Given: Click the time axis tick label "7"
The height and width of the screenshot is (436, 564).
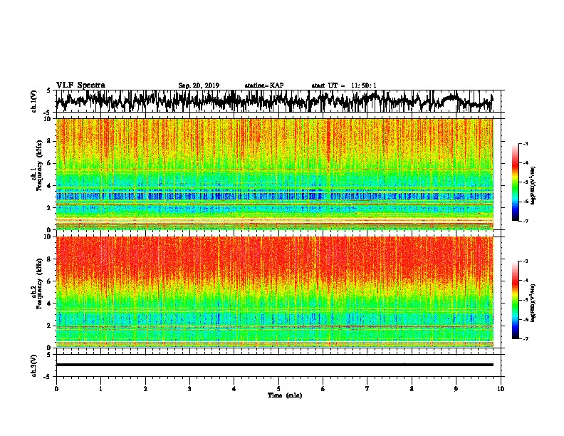Looking at the screenshot, I should click(367, 389).
